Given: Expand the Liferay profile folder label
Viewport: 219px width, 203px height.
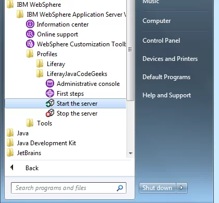Looking at the screenshot, I should point(56,64).
